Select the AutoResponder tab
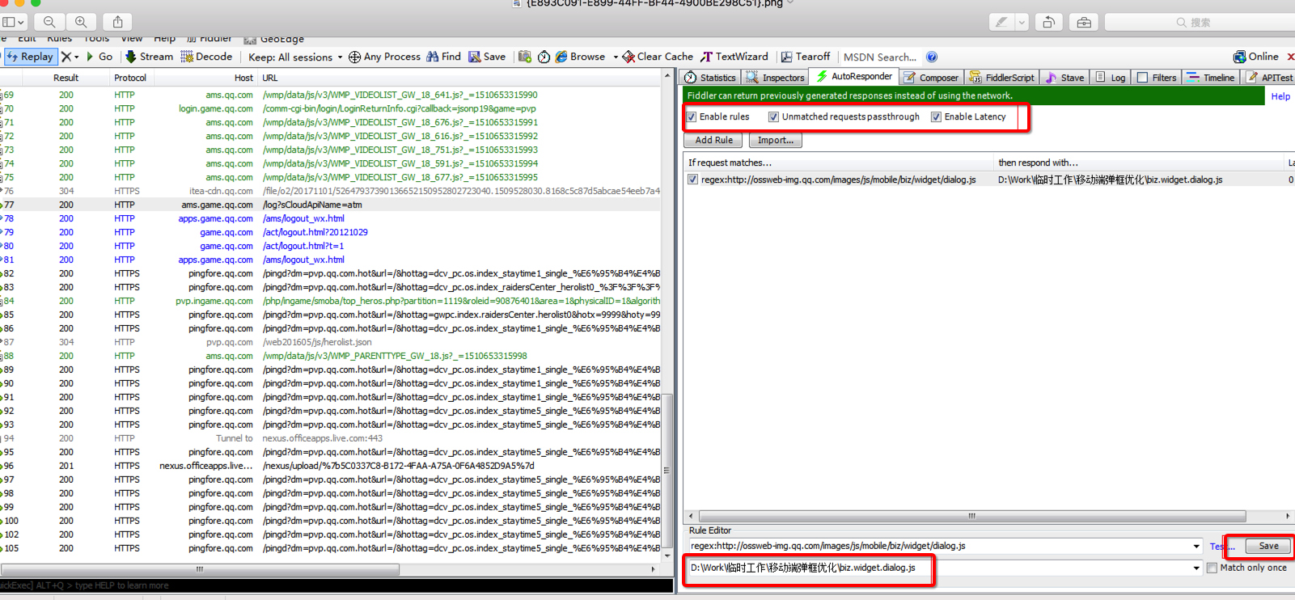 854,76
